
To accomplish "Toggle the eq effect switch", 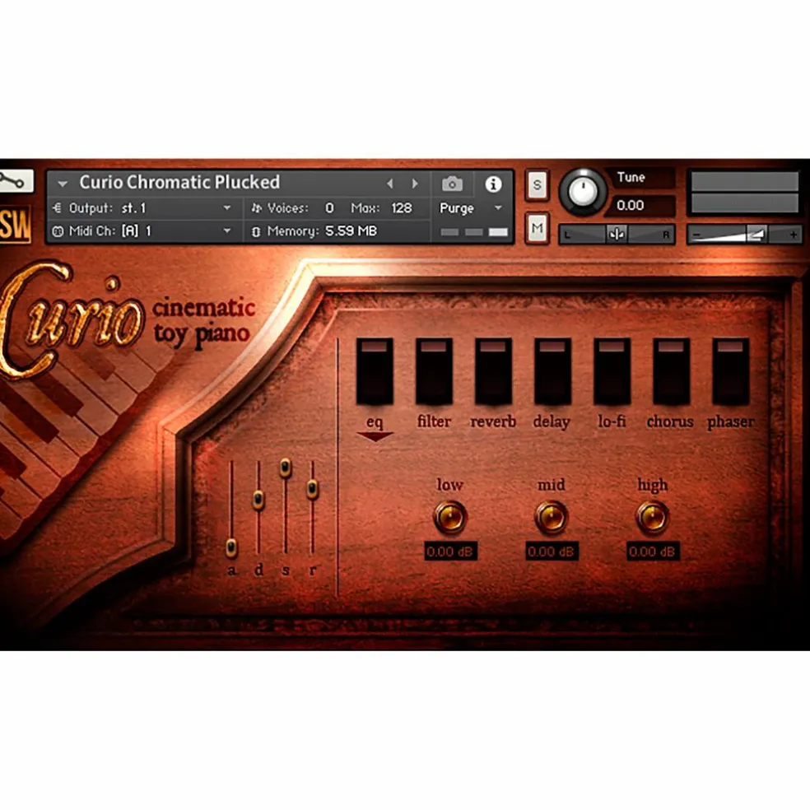I will point(375,371).
